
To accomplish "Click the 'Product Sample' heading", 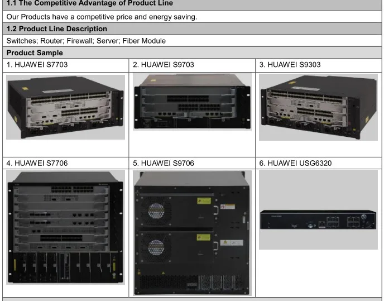I will click(35, 52).
